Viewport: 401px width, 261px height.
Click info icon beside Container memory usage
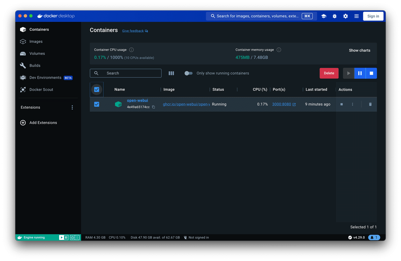pos(279,50)
